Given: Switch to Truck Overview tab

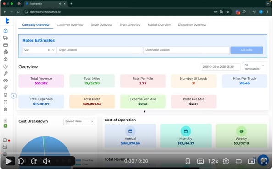Looking at the screenshot, I should click(130, 25).
